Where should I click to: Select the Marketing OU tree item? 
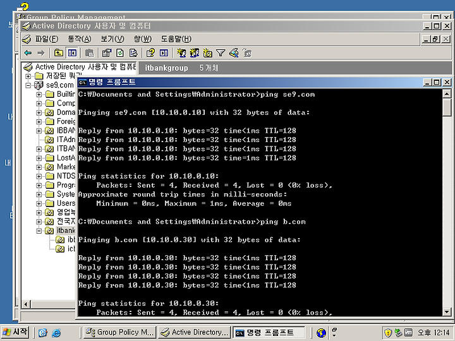click(66, 167)
